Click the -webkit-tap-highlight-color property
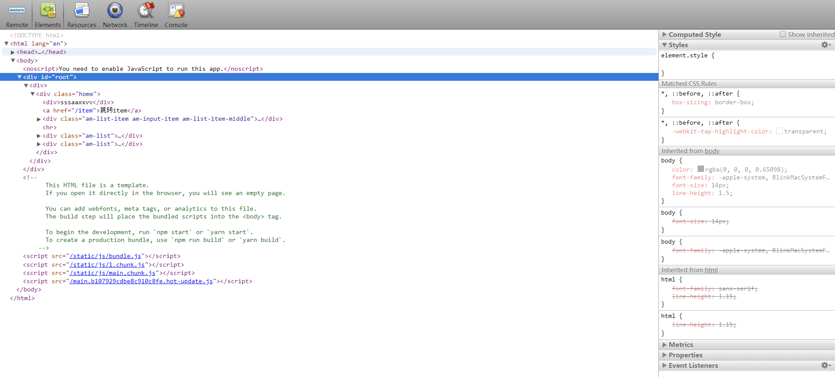835x377 pixels. point(749,131)
